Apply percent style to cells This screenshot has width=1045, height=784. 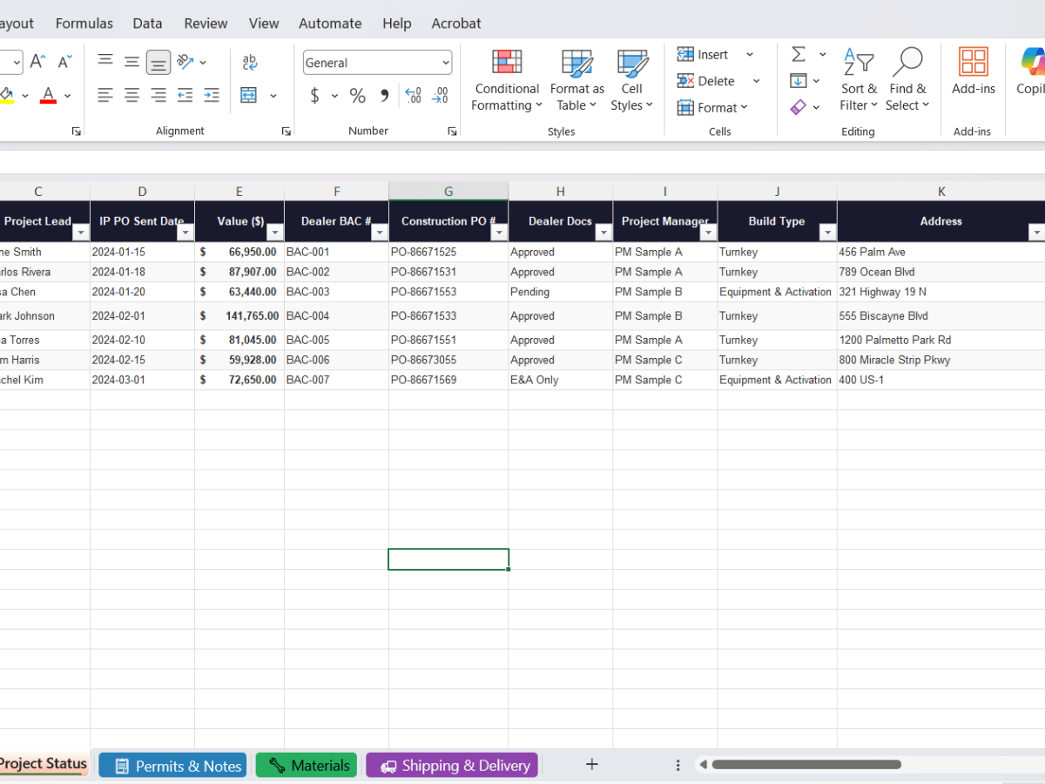coord(358,96)
